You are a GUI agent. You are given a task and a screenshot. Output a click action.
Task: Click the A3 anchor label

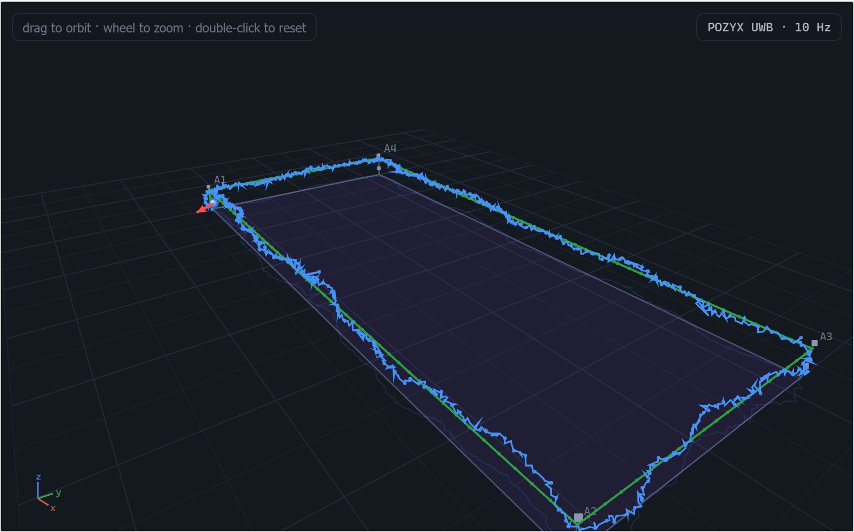pyautogui.click(x=826, y=336)
